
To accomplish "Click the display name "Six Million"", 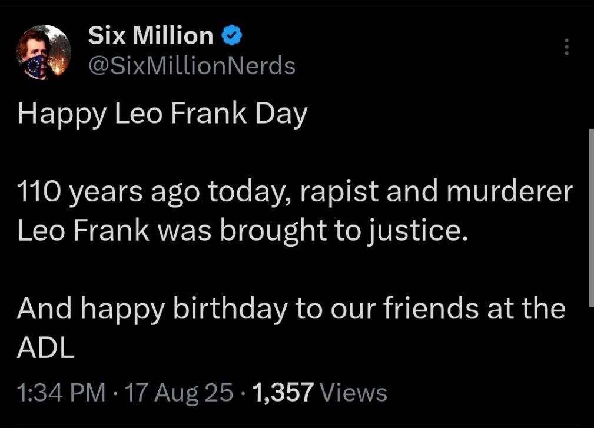I will pyautogui.click(x=151, y=37).
